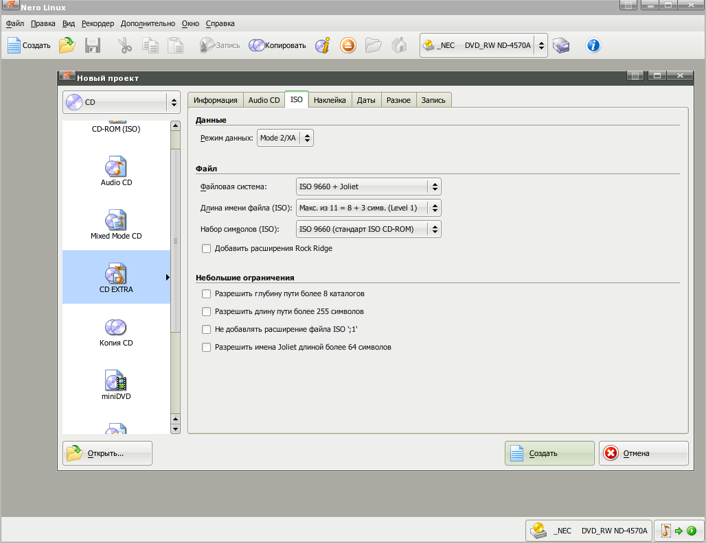
Task: Click the status bar recorder drive icon
Action: point(538,531)
